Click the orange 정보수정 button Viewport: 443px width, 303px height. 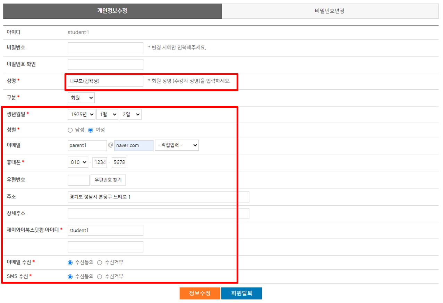tap(200, 293)
